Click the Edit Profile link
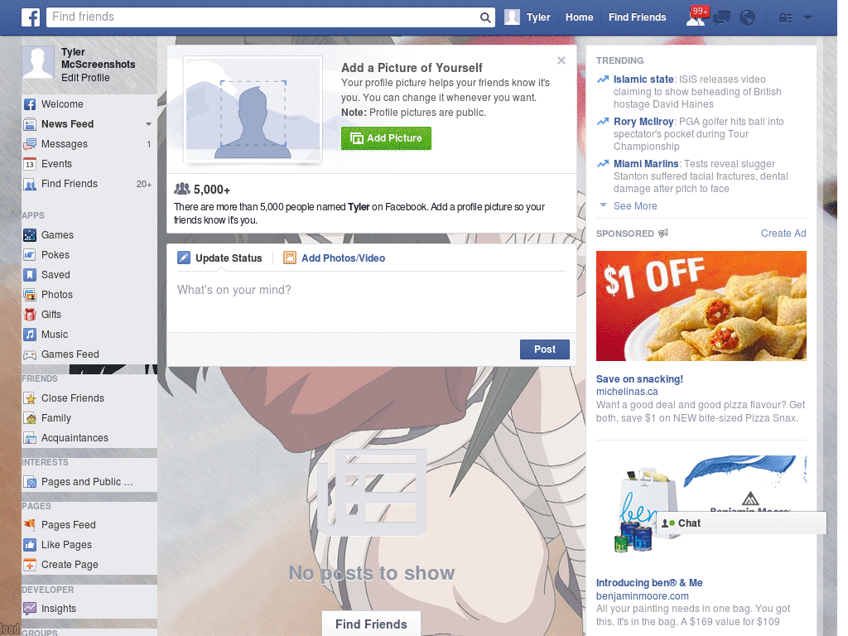Viewport: 848px width, 636px height. click(85, 77)
